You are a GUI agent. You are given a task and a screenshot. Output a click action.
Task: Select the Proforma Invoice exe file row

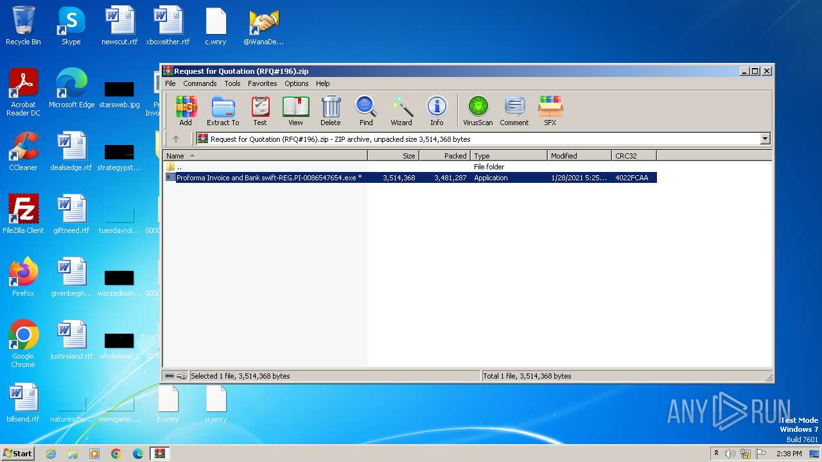[x=410, y=178]
